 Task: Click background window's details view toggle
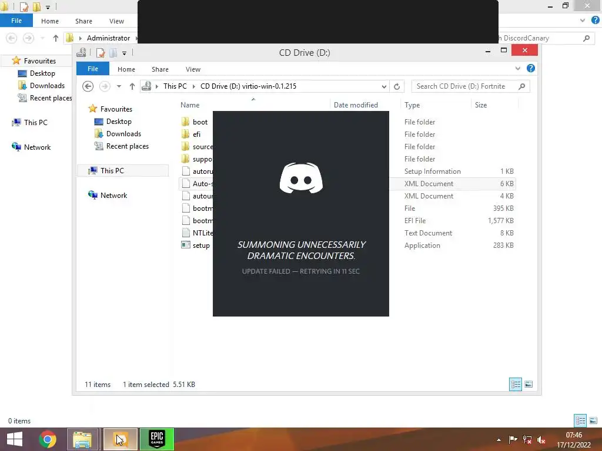coord(580,420)
